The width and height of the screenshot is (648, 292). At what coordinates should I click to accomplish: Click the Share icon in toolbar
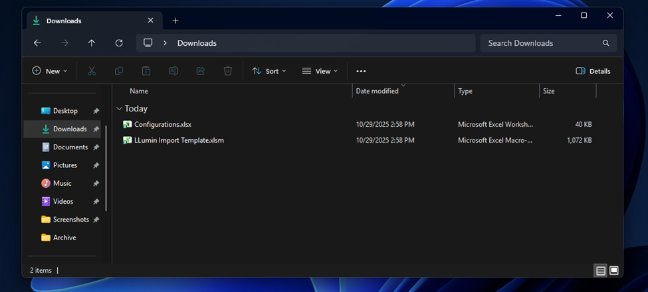[x=200, y=71]
